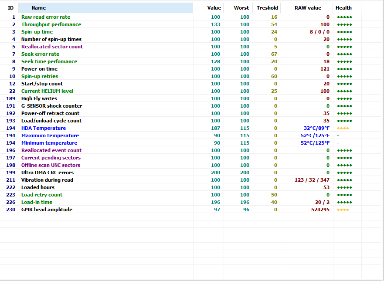Viewport: 384px width, 281px height.
Task: Click yellow health dots for HDA Temperature
Action: pos(343,128)
